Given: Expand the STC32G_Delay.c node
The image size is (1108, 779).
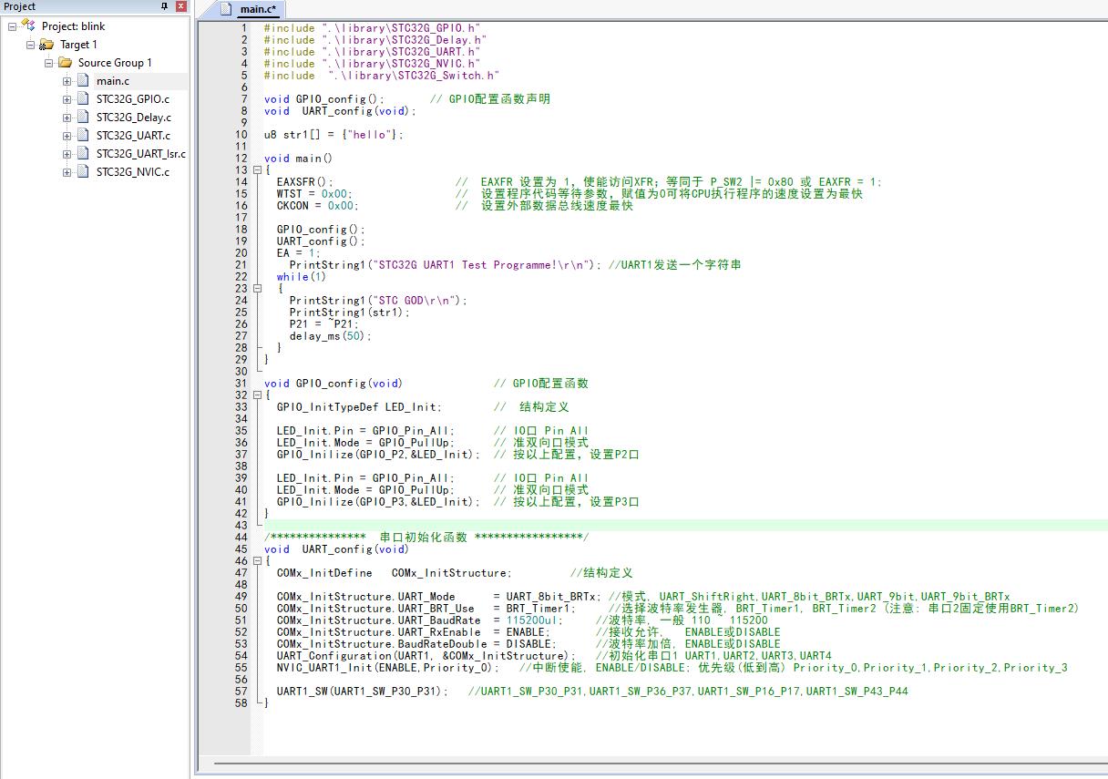Looking at the screenshot, I should coord(67,118).
